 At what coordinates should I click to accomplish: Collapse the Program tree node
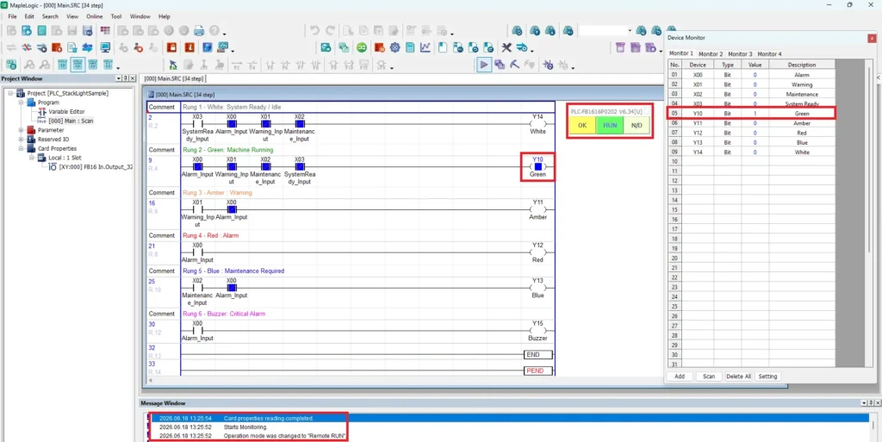[22, 103]
